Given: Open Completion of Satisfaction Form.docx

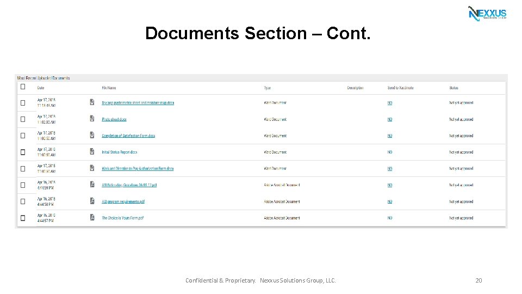Looking at the screenshot, I should pyautogui.click(x=128, y=136).
